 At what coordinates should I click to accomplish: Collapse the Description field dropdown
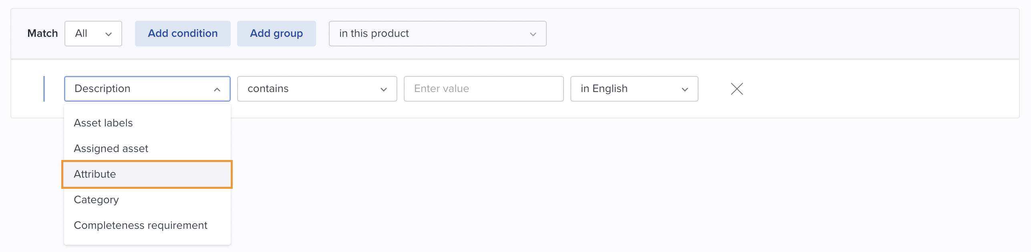[x=147, y=89]
